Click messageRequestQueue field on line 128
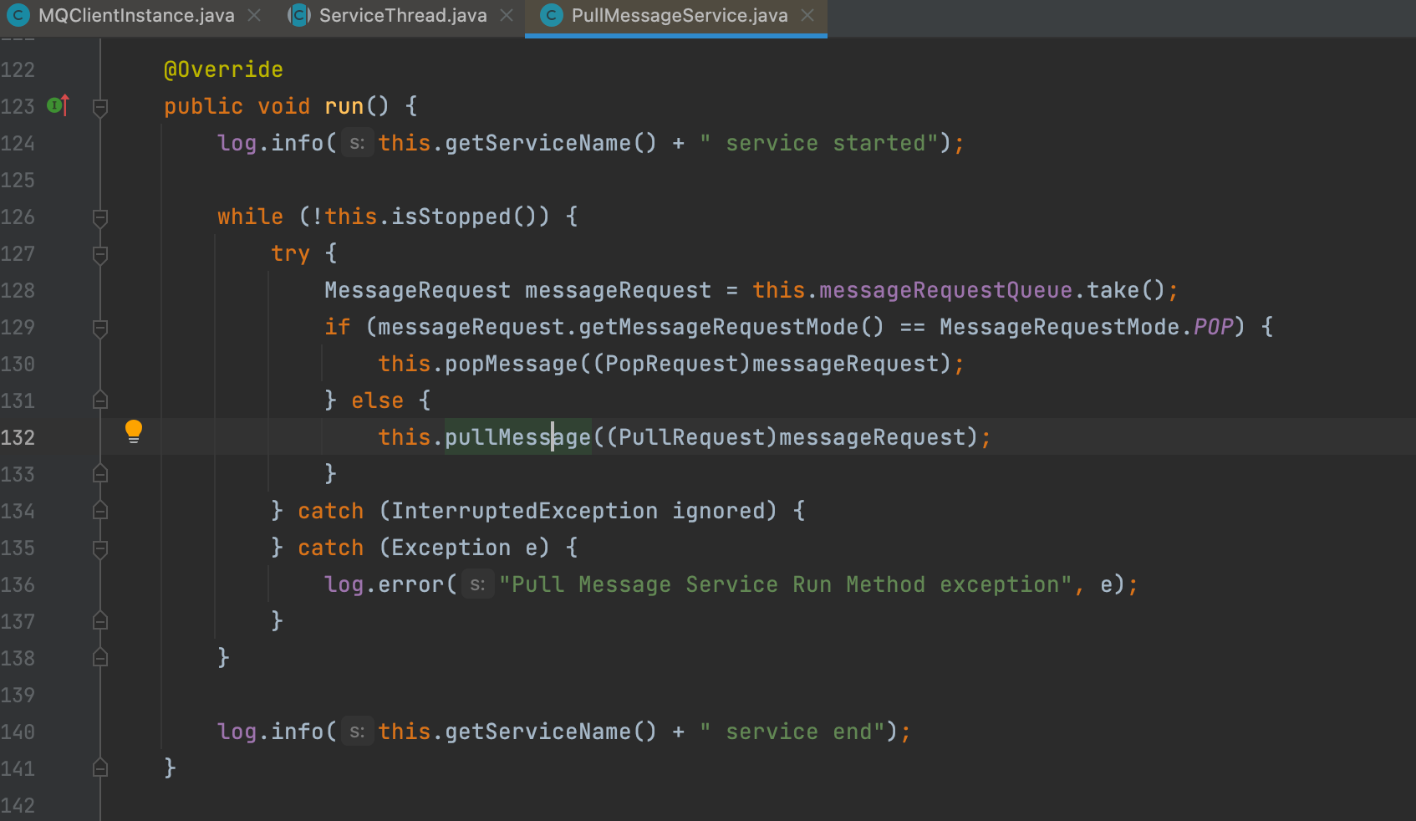 tap(946, 290)
